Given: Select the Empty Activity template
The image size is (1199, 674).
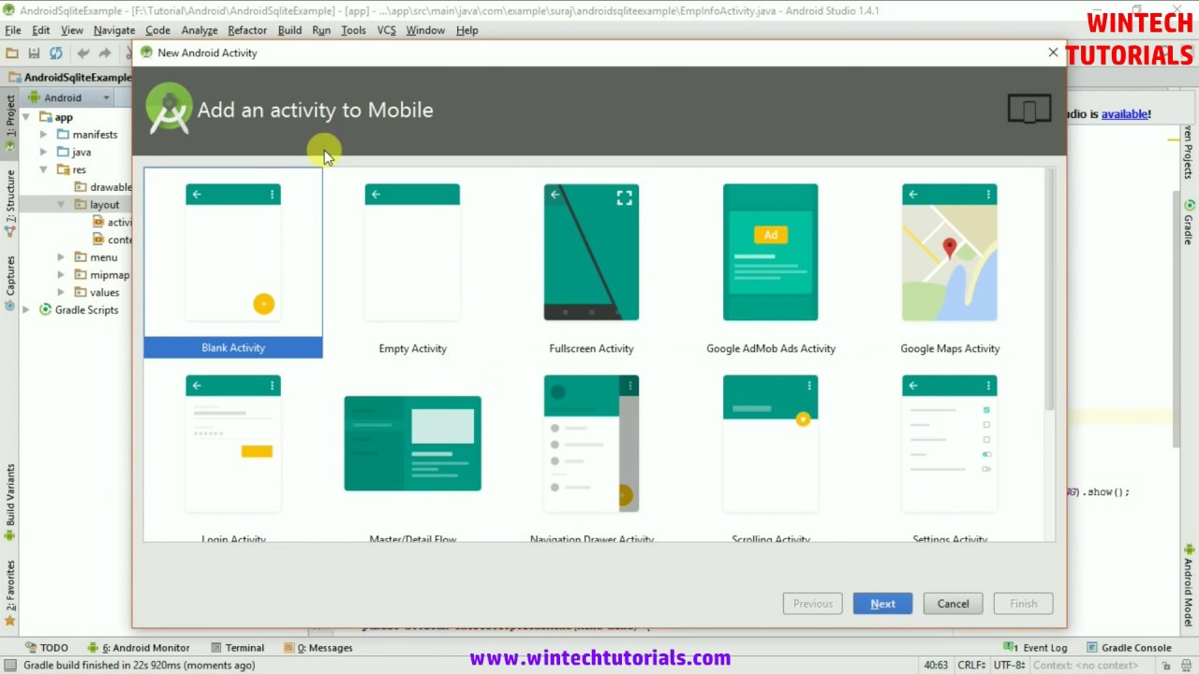Looking at the screenshot, I should (x=412, y=263).
